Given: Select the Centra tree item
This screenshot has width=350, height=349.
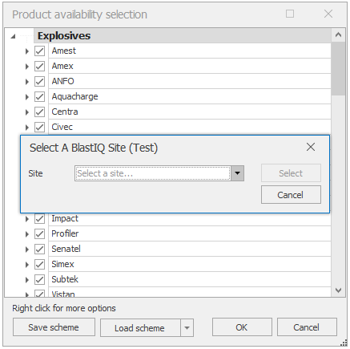Looking at the screenshot, I should click(65, 112).
